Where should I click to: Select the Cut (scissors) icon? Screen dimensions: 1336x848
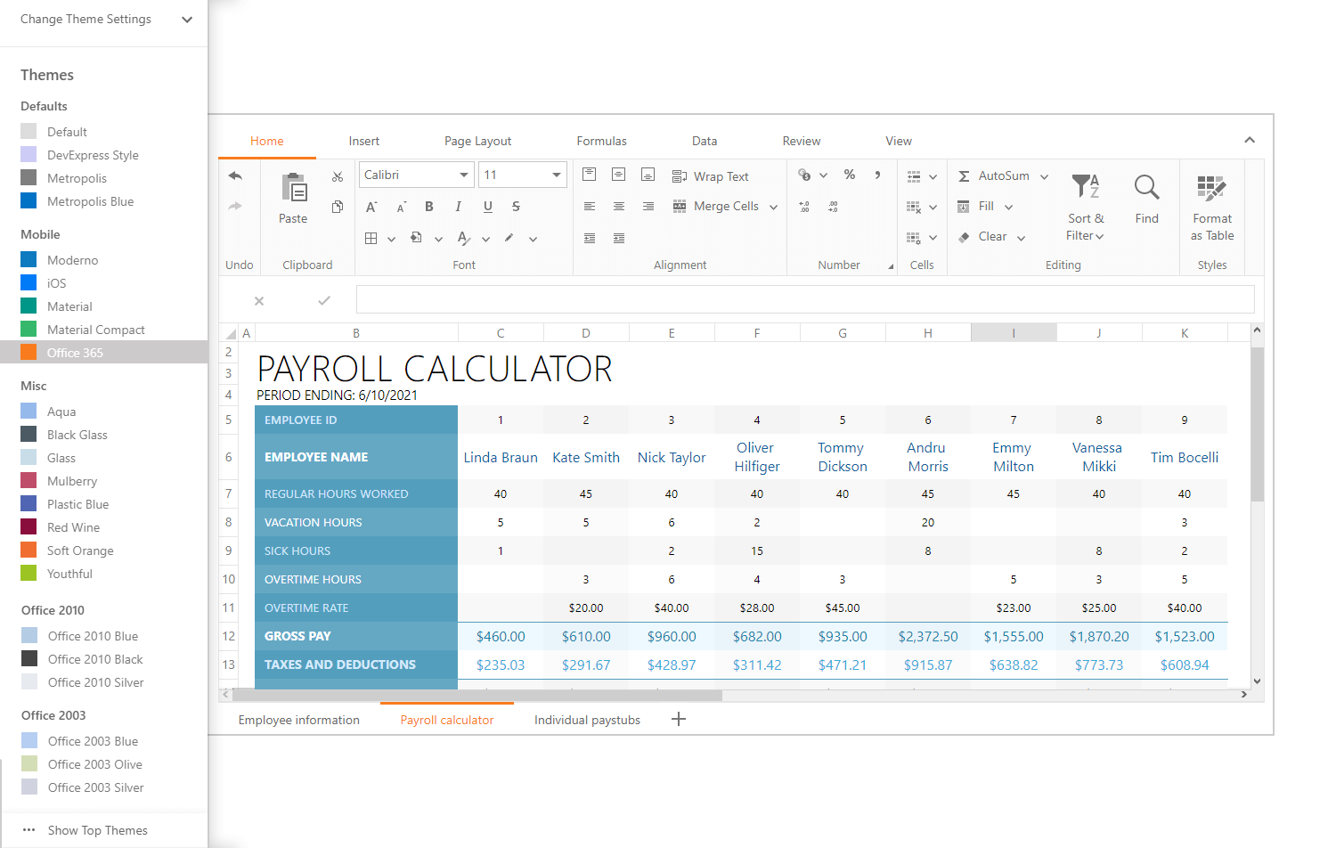coord(338,175)
